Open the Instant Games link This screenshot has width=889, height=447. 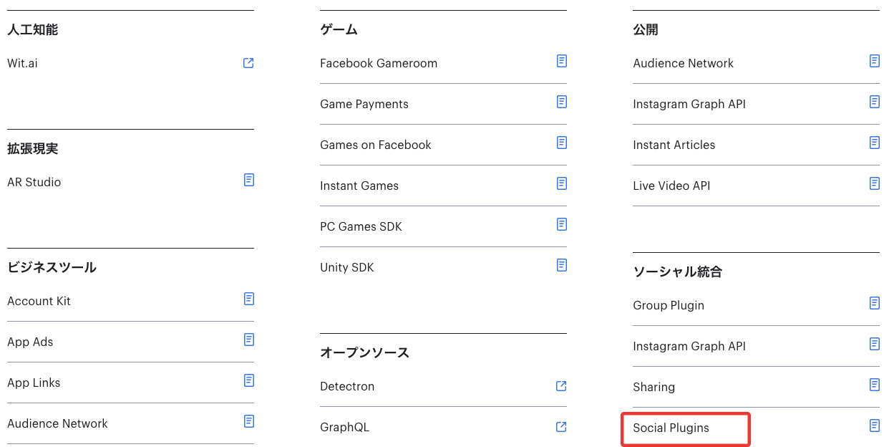[359, 186]
